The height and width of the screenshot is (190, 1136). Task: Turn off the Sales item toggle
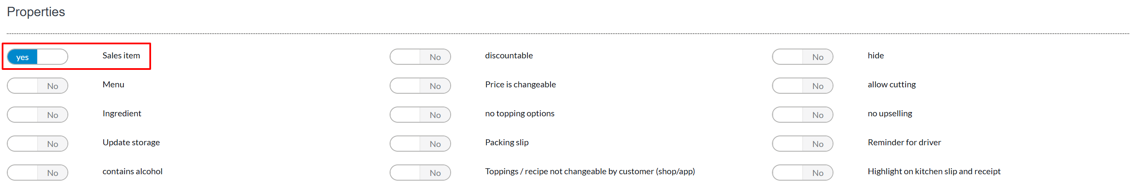pos(38,57)
